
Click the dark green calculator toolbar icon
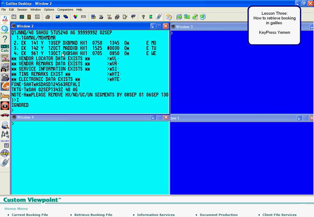22,17
